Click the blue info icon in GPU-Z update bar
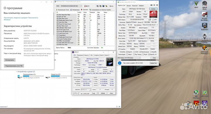 pos(120,63)
